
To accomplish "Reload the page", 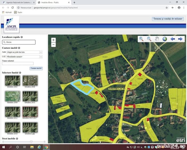I will point(12,7).
